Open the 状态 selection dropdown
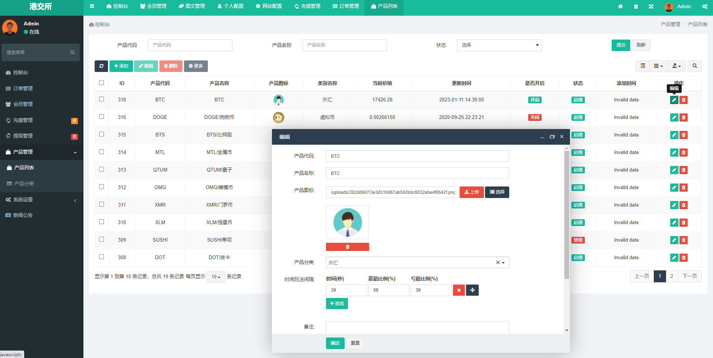Viewport: 713px width, 358px height. [x=499, y=45]
